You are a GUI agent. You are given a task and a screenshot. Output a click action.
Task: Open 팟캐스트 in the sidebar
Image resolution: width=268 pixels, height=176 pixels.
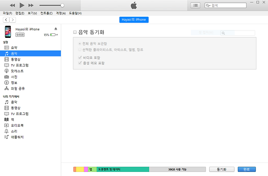31,71
